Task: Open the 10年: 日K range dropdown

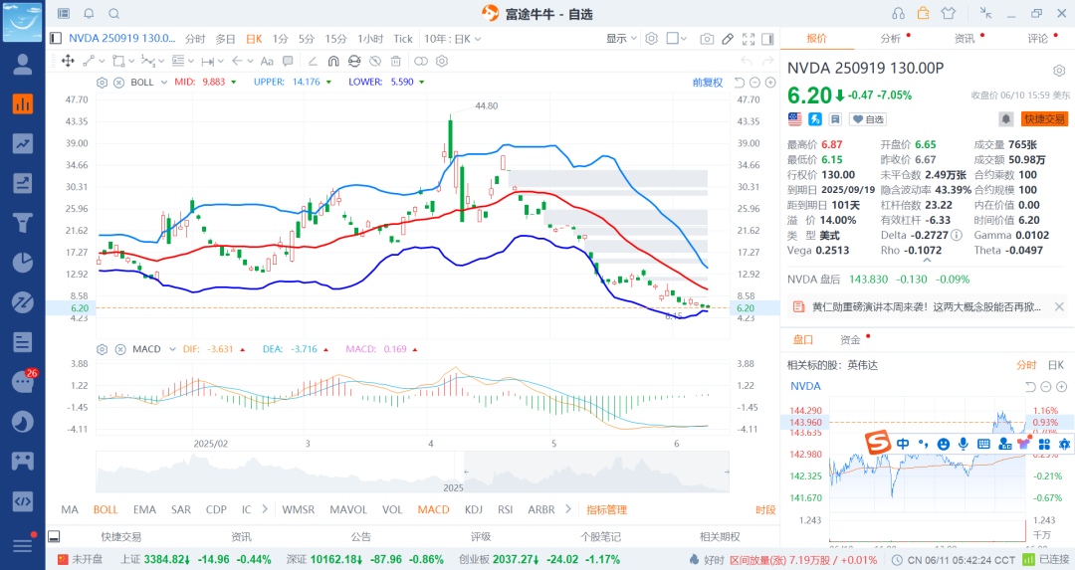Action: tap(453, 39)
